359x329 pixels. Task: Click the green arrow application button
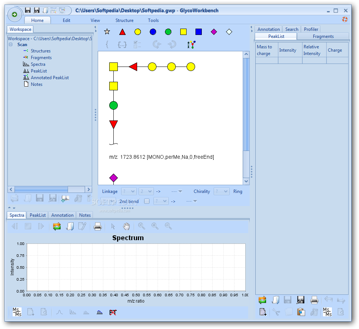pos(14,14)
